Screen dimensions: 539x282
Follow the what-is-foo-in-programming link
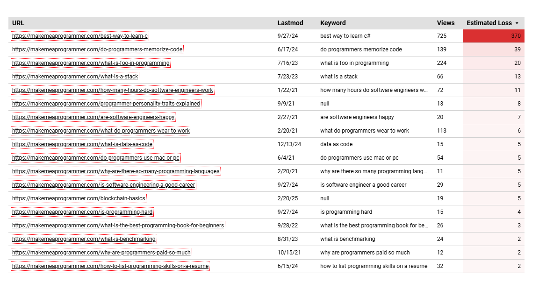pos(91,63)
